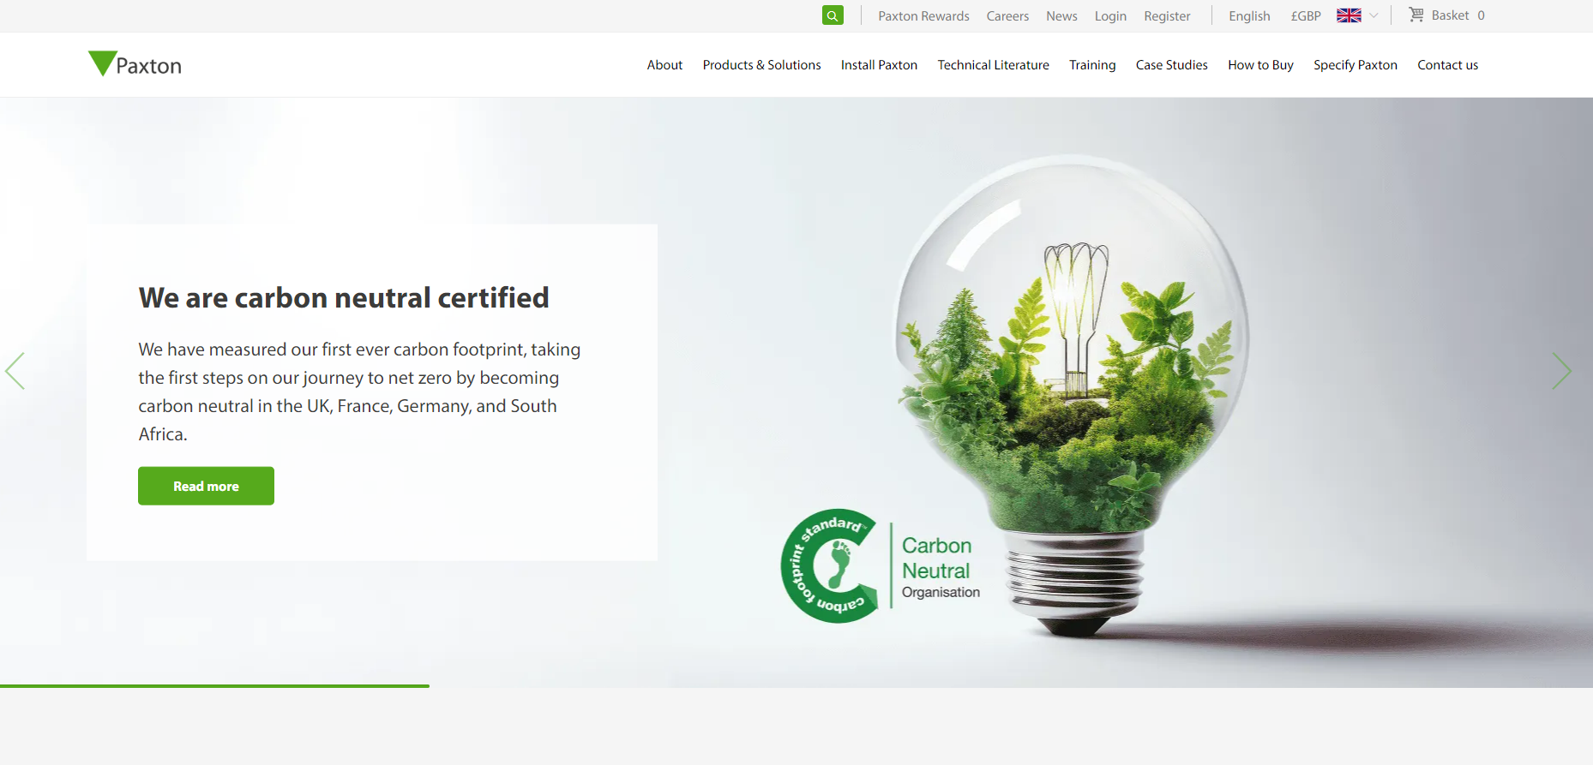
Task: Open the Products & Solutions menu
Action: pyautogui.click(x=761, y=65)
